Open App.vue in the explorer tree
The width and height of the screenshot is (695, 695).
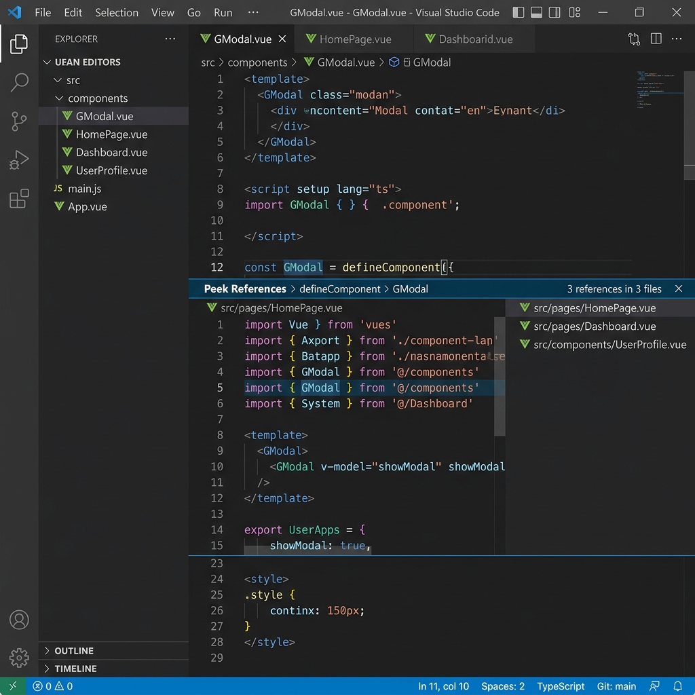click(113, 207)
